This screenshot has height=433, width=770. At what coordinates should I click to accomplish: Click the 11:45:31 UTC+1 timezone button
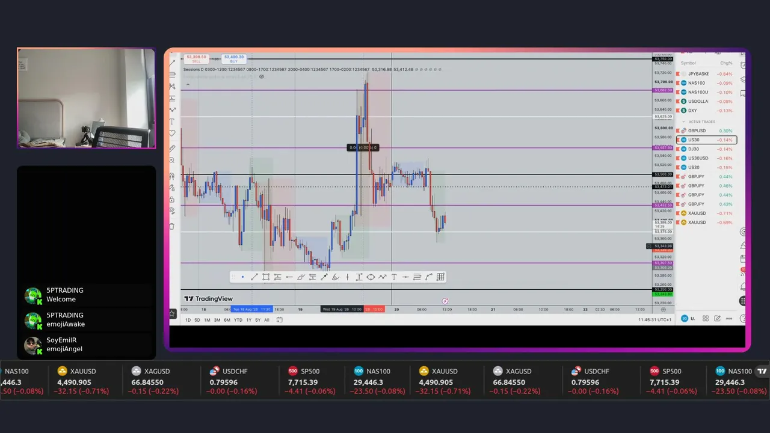point(654,320)
